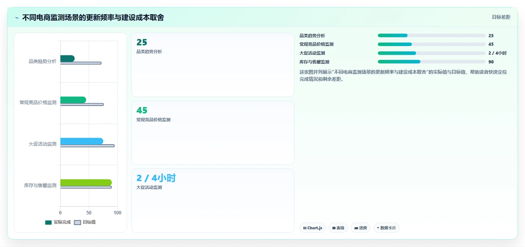
Task: Click the blue 大促活动监测 actual chart bar
Action: pos(82,141)
